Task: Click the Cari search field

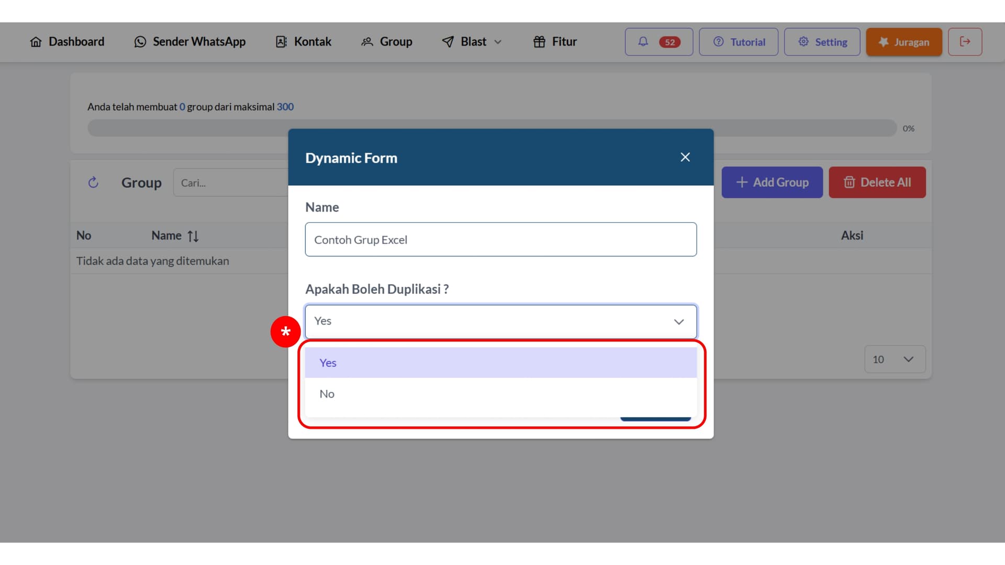Action: [x=231, y=183]
